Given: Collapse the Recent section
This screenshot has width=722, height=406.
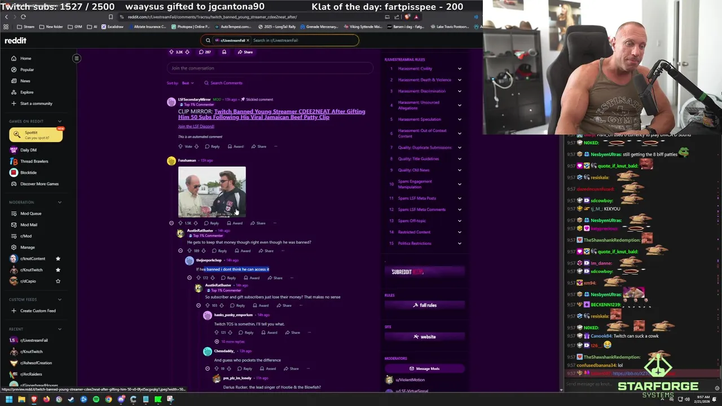Looking at the screenshot, I should click(x=60, y=329).
